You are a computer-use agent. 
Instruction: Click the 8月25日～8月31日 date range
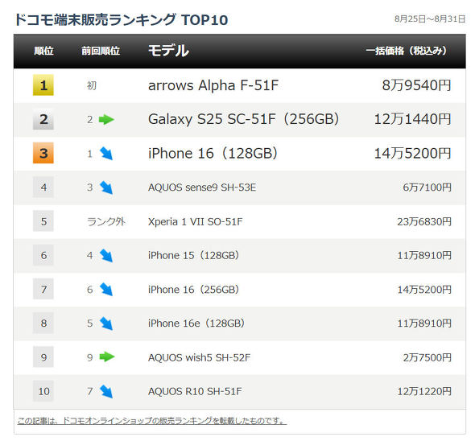click(430, 19)
